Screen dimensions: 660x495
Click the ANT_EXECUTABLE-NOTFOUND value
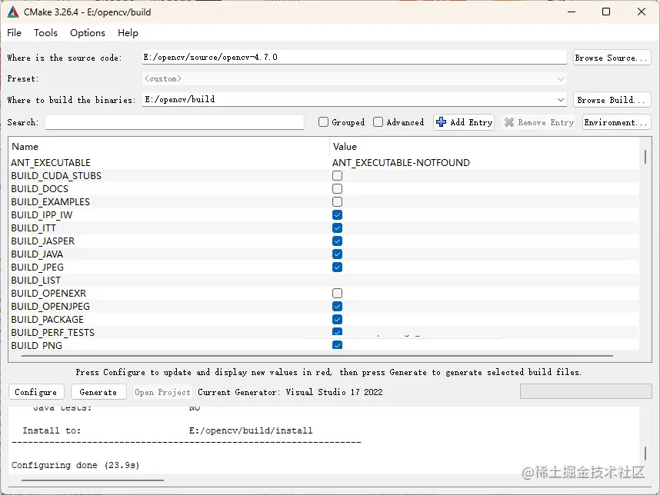point(401,163)
